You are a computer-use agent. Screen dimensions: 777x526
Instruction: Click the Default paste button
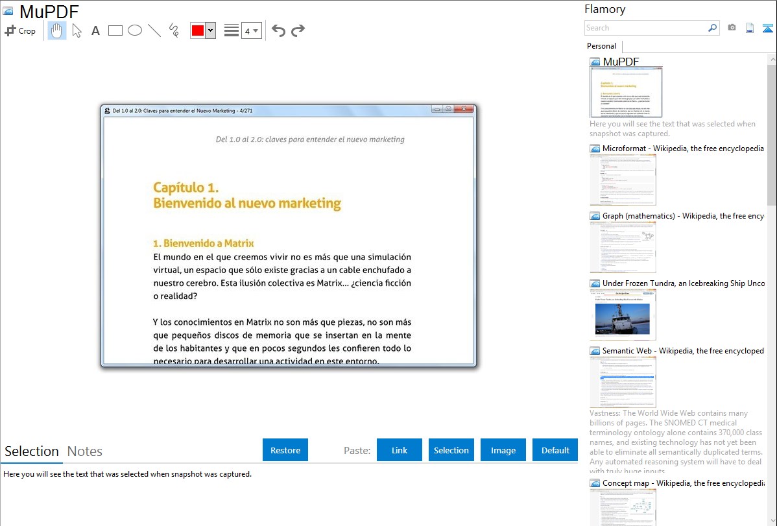point(555,450)
